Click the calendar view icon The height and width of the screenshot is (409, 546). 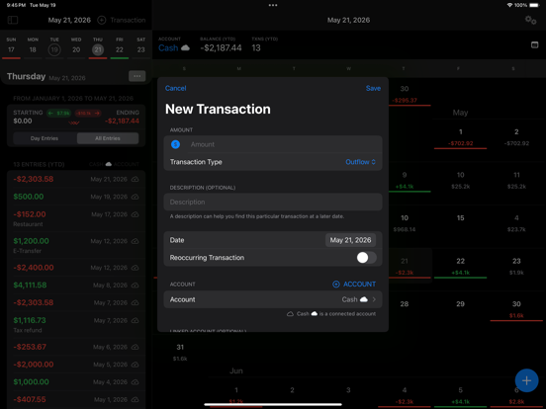tap(534, 44)
